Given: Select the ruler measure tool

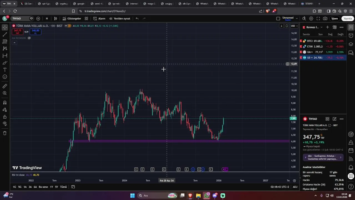Looking at the screenshot, I should pyautogui.click(x=5, y=86).
